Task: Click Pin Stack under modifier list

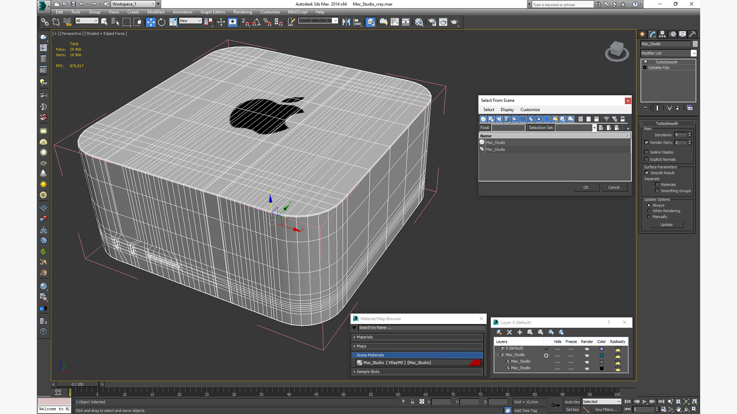Action: pyautogui.click(x=645, y=108)
